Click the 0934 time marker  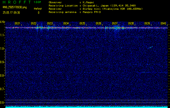point(66,23)
